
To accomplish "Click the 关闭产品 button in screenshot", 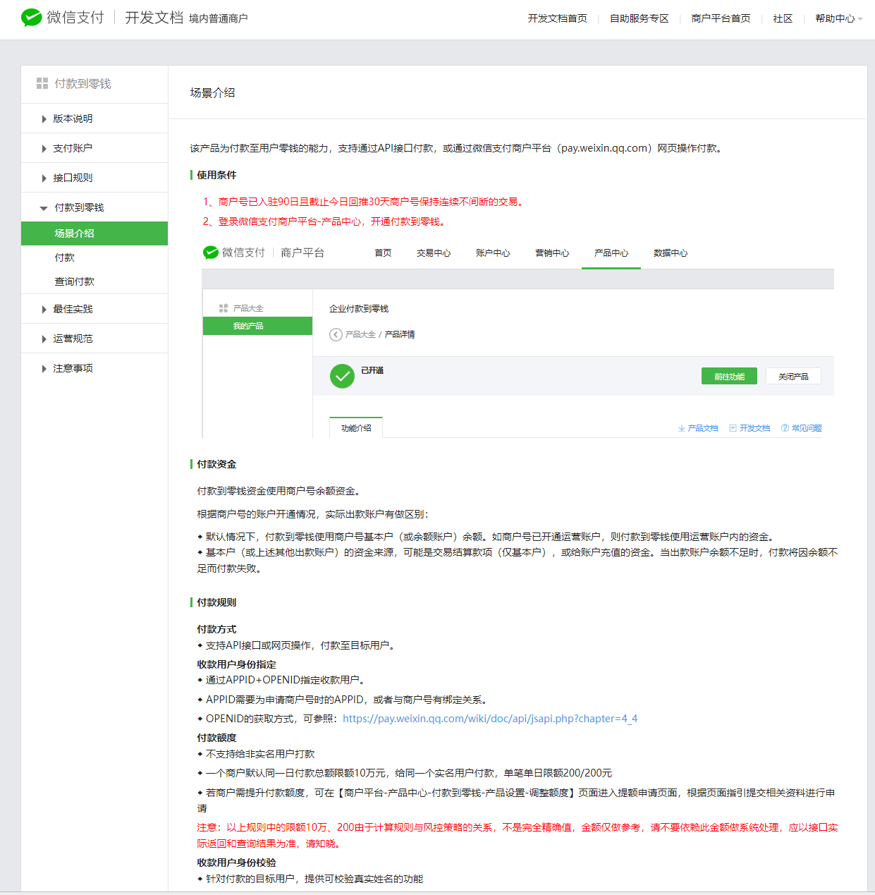I will tap(793, 376).
